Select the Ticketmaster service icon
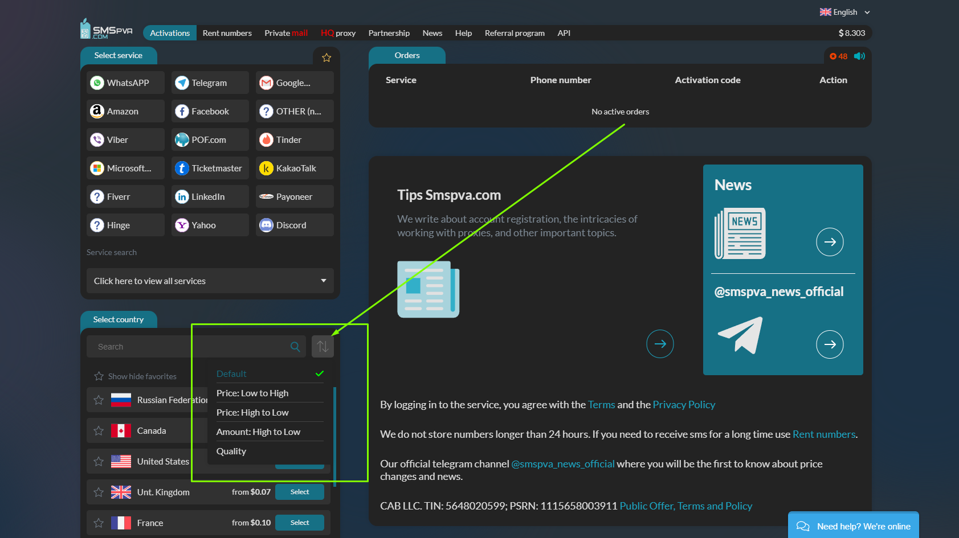959x538 pixels. tap(182, 169)
